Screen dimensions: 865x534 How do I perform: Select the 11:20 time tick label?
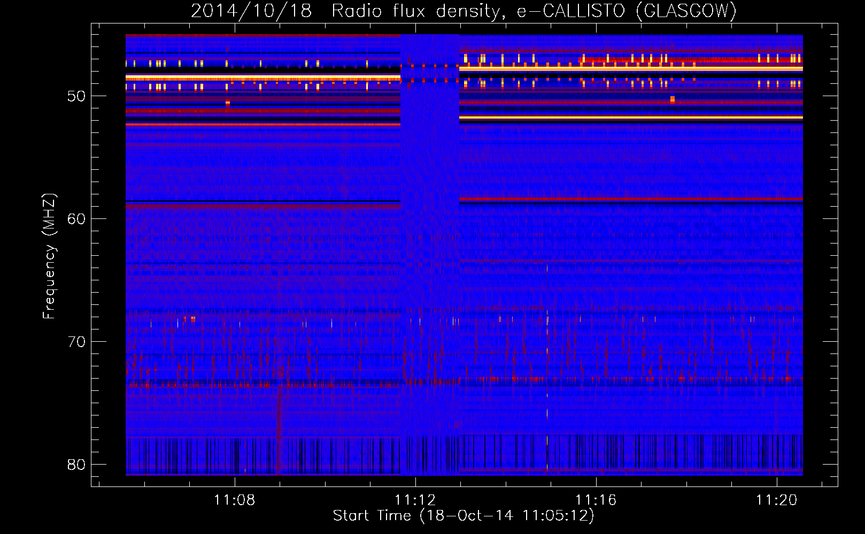pyautogui.click(x=776, y=500)
